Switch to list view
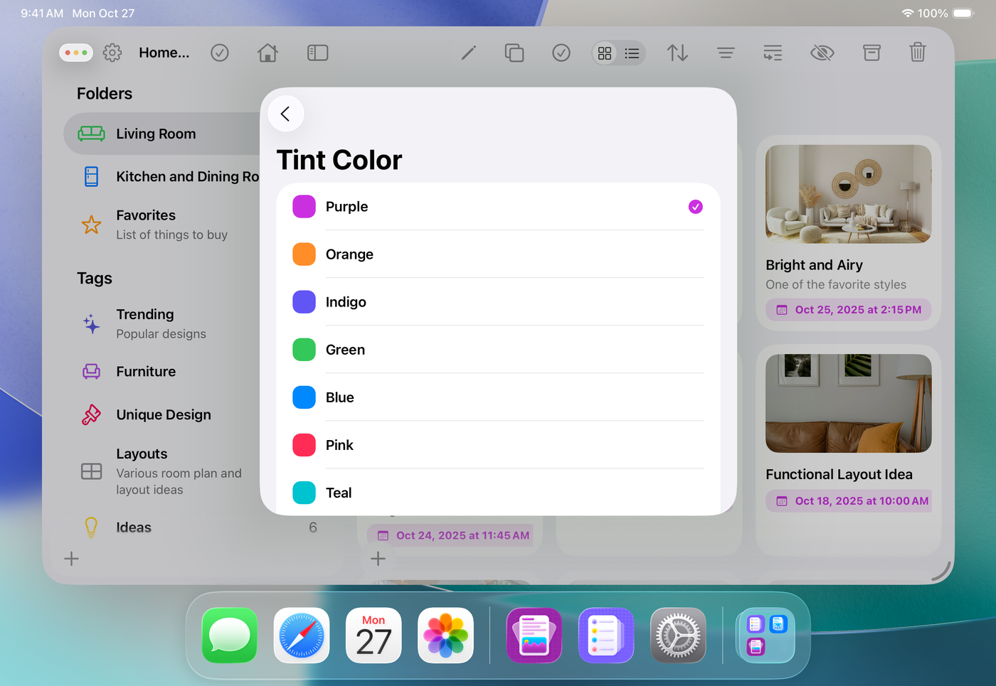Viewport: 996px width, 686px height. tap(632, 53)
